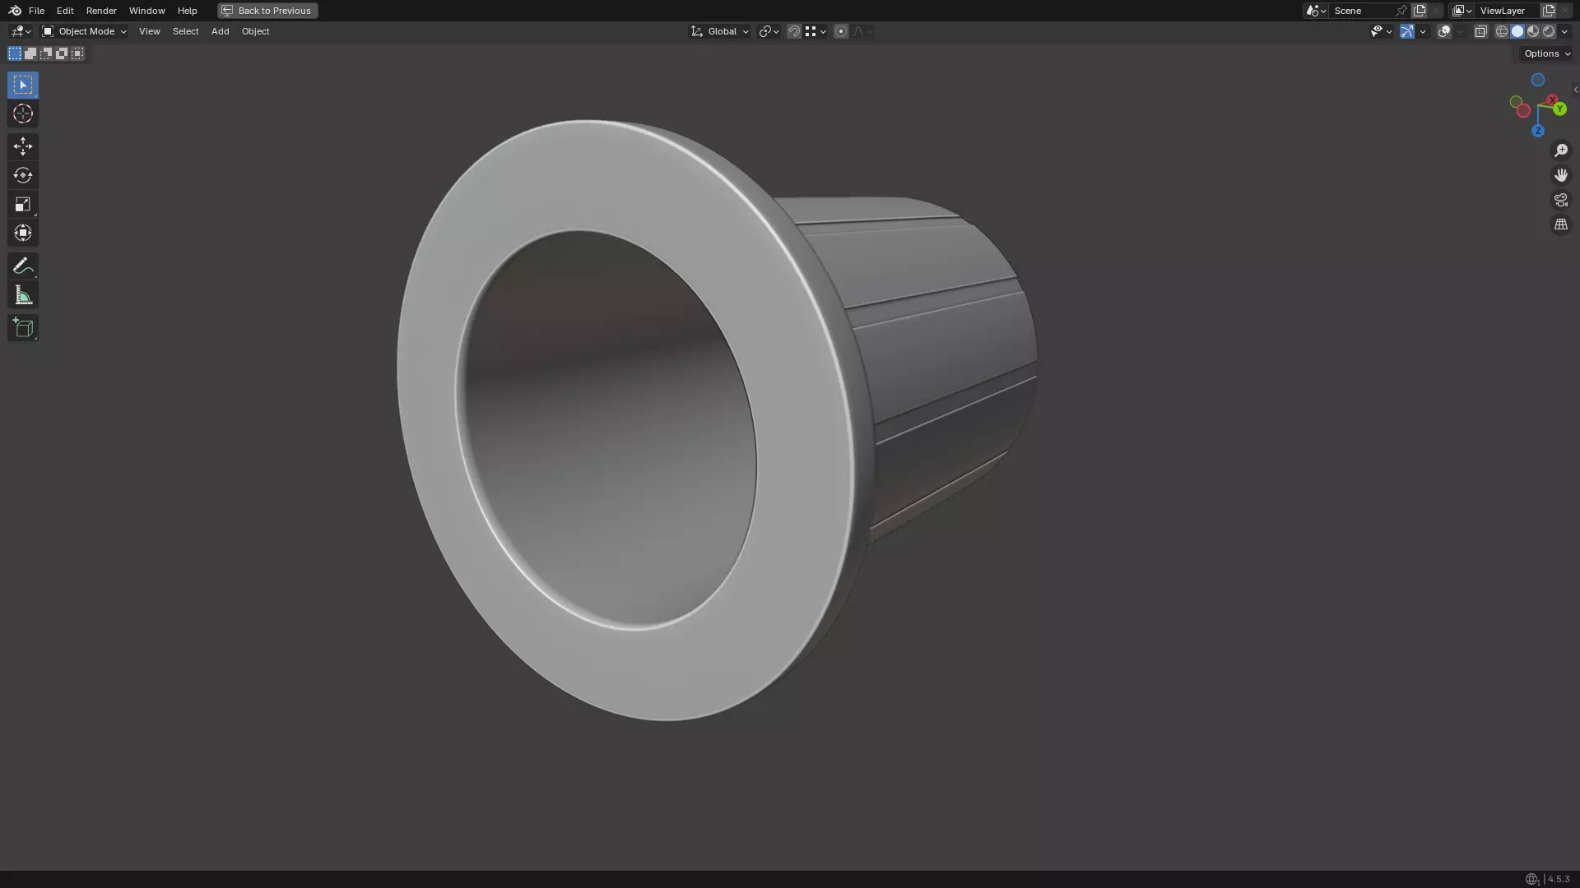This screenshot has width=1580, height=888.
Task: Click the Blender logo icon
Action: click(15, 11)
